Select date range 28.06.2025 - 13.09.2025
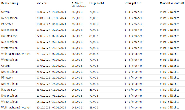 pyautogui.click(x=51, y=90)
